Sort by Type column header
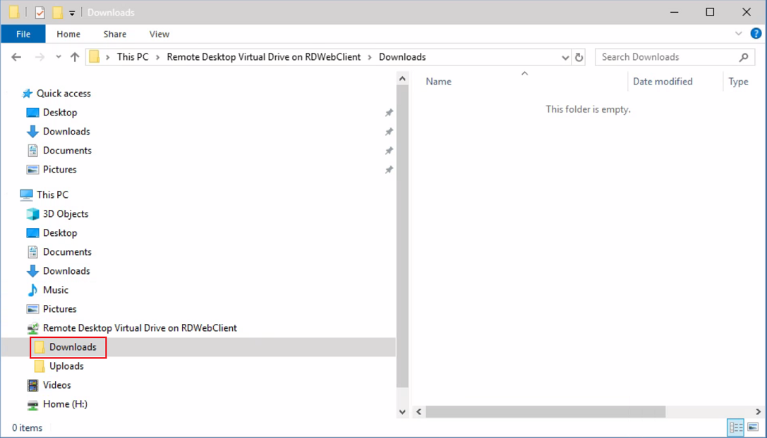The height and width of the screenshot is (438, 767). (737, 82)
